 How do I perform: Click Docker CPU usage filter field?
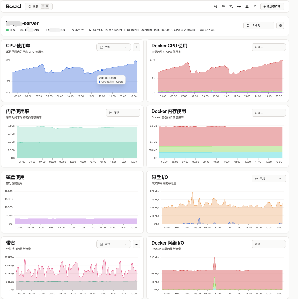(268, 47)
